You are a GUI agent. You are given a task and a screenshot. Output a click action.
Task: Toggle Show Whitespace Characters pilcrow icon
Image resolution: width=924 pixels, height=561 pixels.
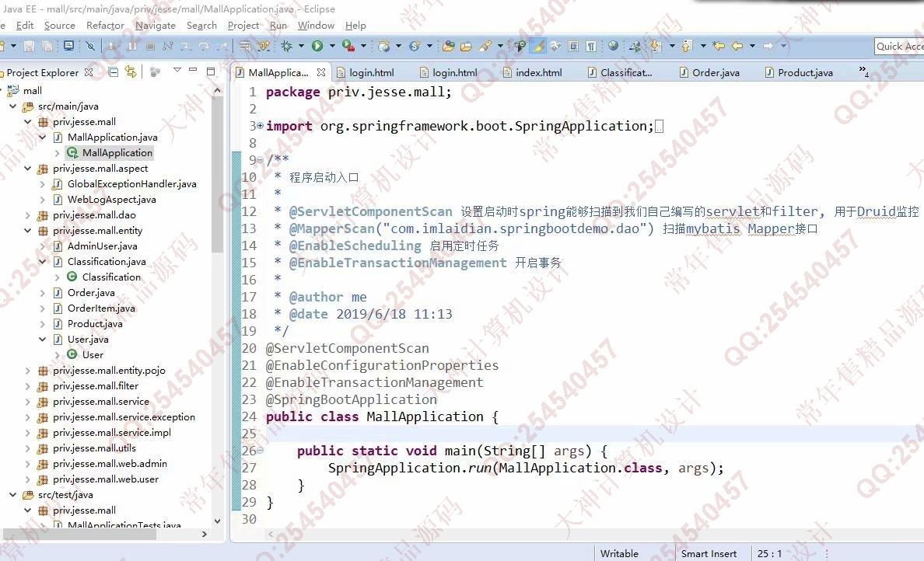pos(591,46)
